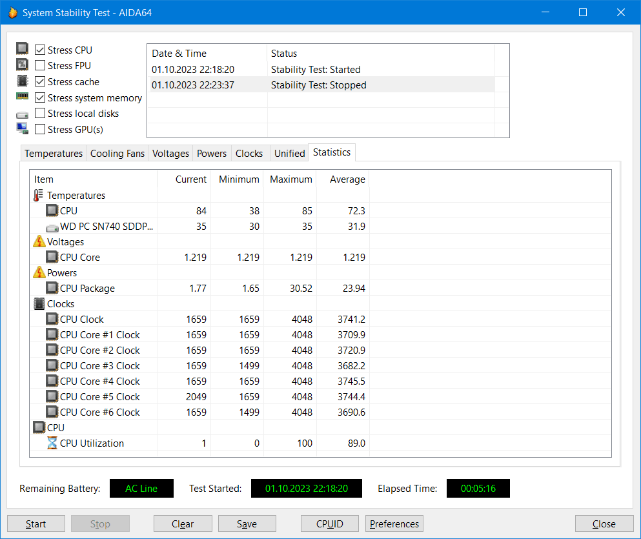This screenshot has width=641, height=539.
Task: Click the cache chip icon beside Stress cache
Action: (22, 81)
